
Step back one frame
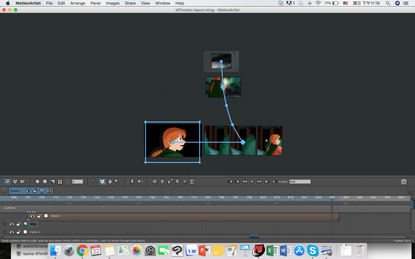[244, 182]
